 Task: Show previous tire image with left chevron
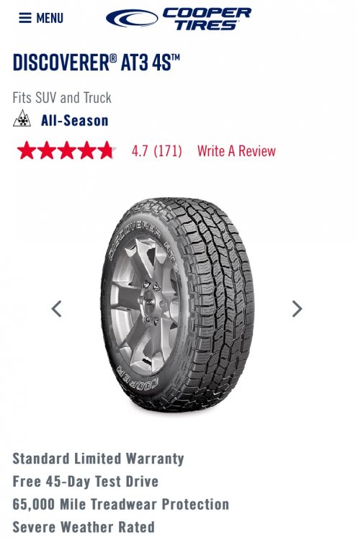pyautogui.click(x=56, y=309)
